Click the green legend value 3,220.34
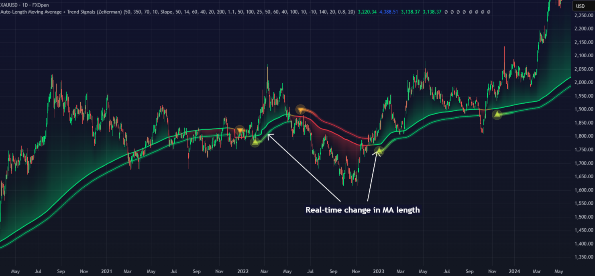Viewport: 595px width, 276px height. 367,12
